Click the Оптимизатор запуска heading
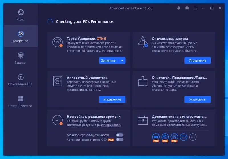228x159 pixels. pyautogui.click(x=170, y=39)
